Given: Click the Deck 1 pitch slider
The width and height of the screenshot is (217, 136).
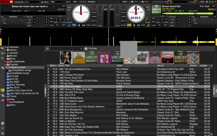Looking at the screenshot, I should [x=100, y=15].
